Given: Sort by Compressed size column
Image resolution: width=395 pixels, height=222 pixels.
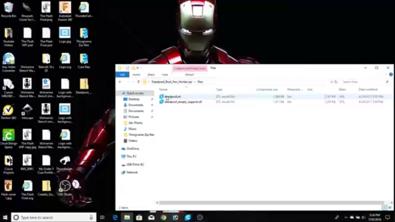Looking at the screenshot, I should pyautogui.click(x=266, y=90).
